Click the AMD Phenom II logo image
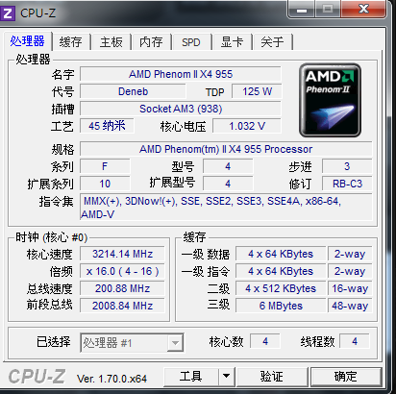The width and height of the screenshot is (396, 394). coord(330,100)
